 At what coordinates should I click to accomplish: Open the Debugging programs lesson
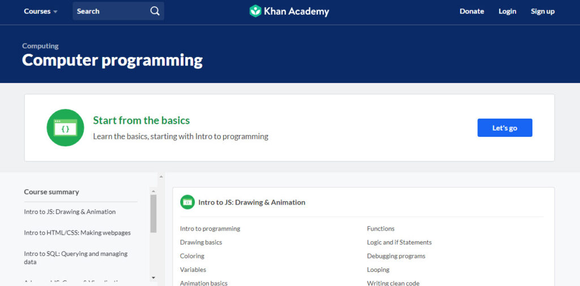[x=396, y=255]
